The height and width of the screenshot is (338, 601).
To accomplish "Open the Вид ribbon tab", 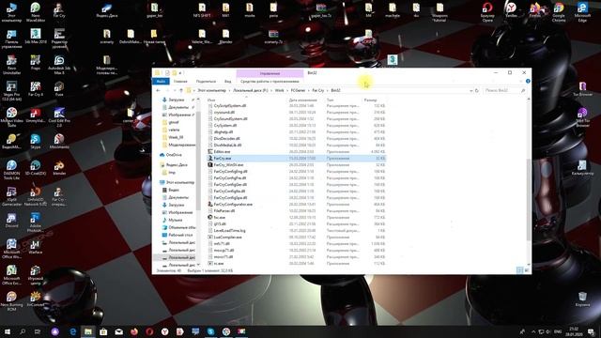I will [x=227, y=82].
